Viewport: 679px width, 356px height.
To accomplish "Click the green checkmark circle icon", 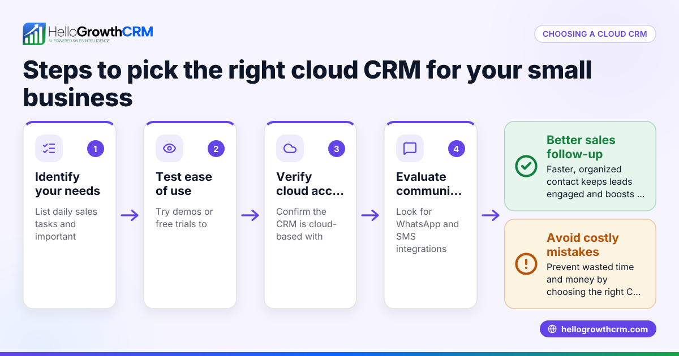I will click(526, 166).
